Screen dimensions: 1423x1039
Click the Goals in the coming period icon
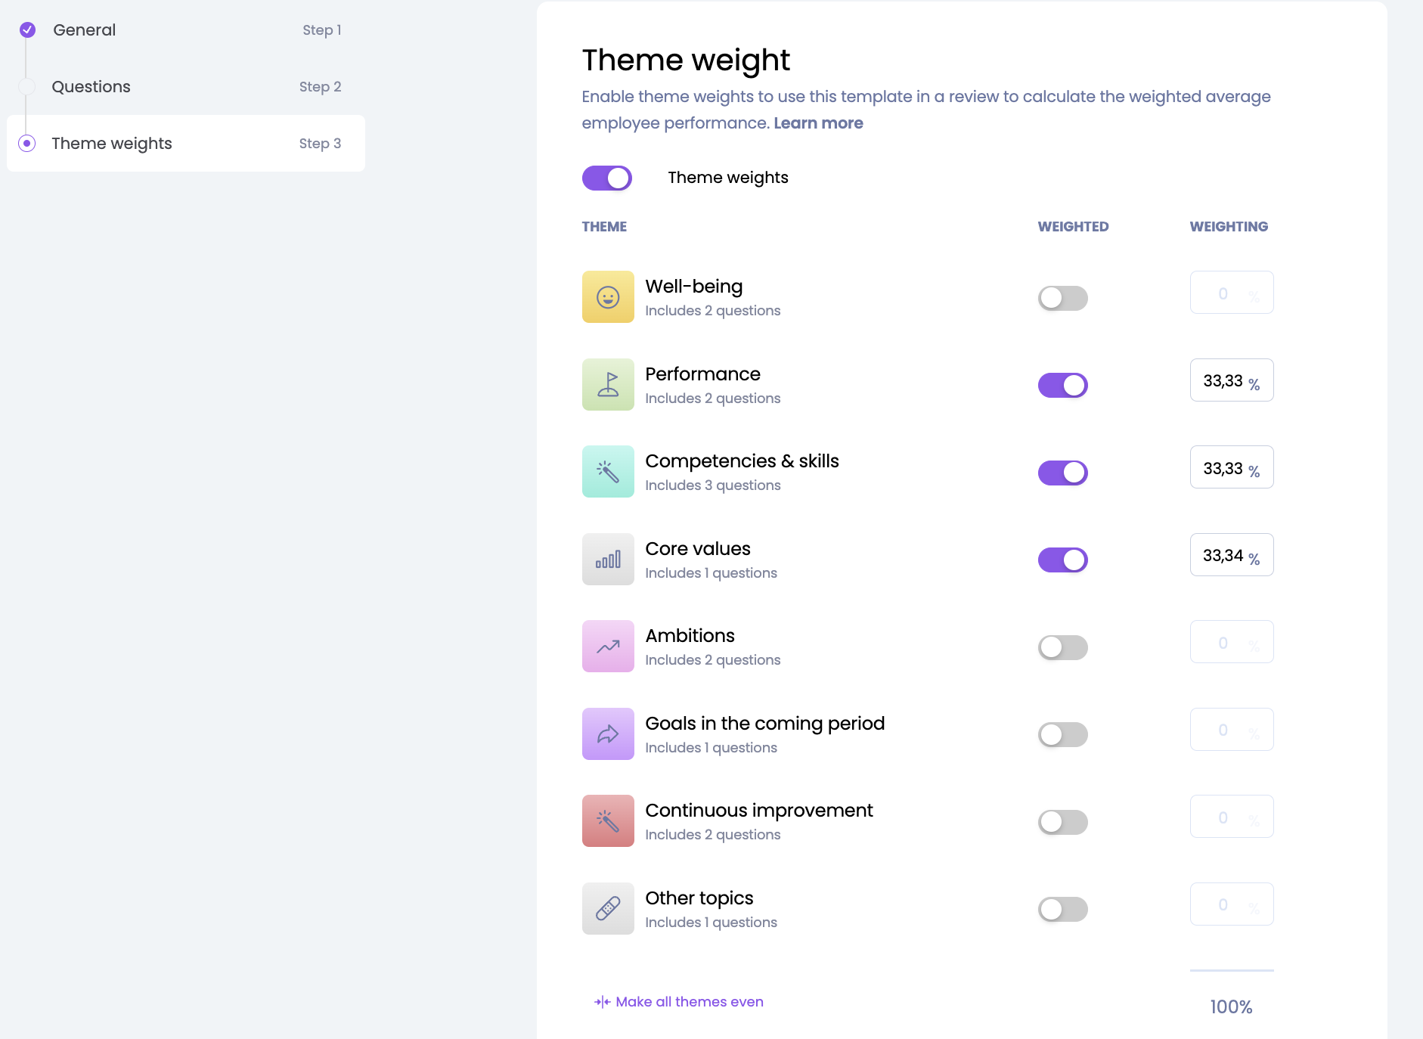tap(608, 734)
